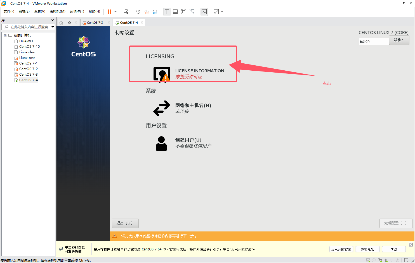
Task: Toggle the thumbnail bar view
Action: pyautogui.click(x=175, y=12)
